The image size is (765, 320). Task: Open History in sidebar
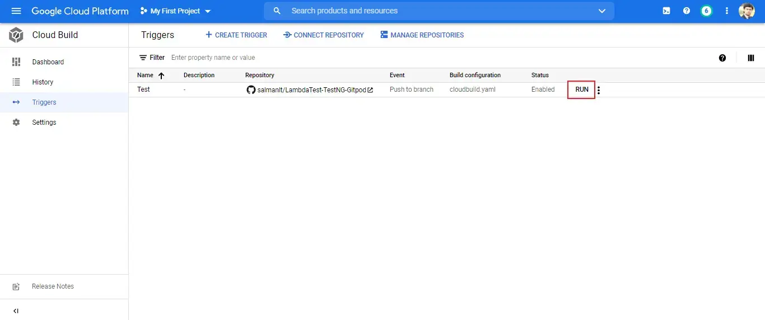click(64, 82)
